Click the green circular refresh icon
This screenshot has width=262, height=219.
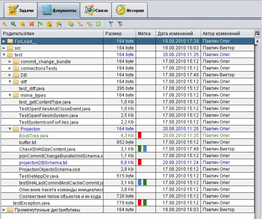coord(98,24)
